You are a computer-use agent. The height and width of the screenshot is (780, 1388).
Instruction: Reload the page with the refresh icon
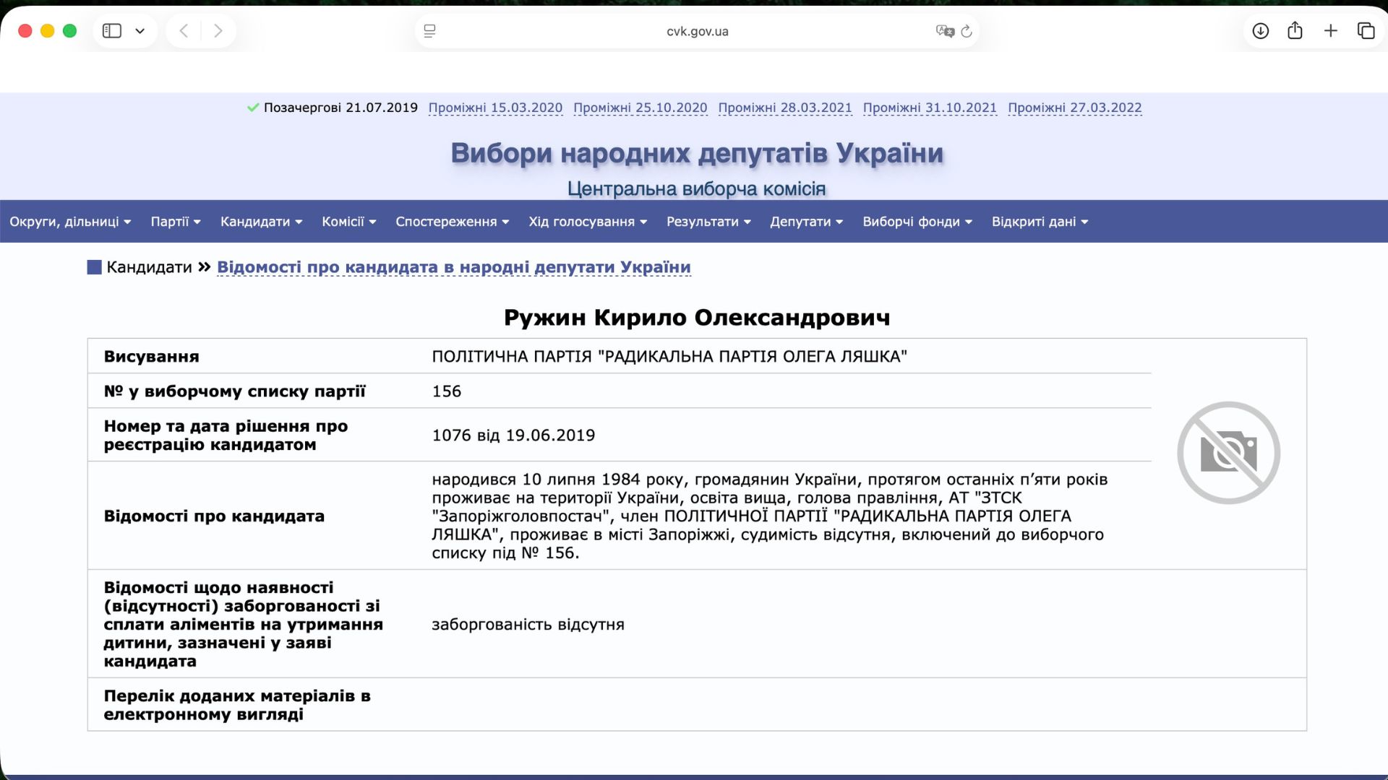click(968, 31)
